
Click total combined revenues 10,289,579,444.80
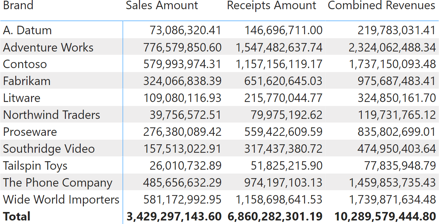pyautogui.click(x=385, y=216)
